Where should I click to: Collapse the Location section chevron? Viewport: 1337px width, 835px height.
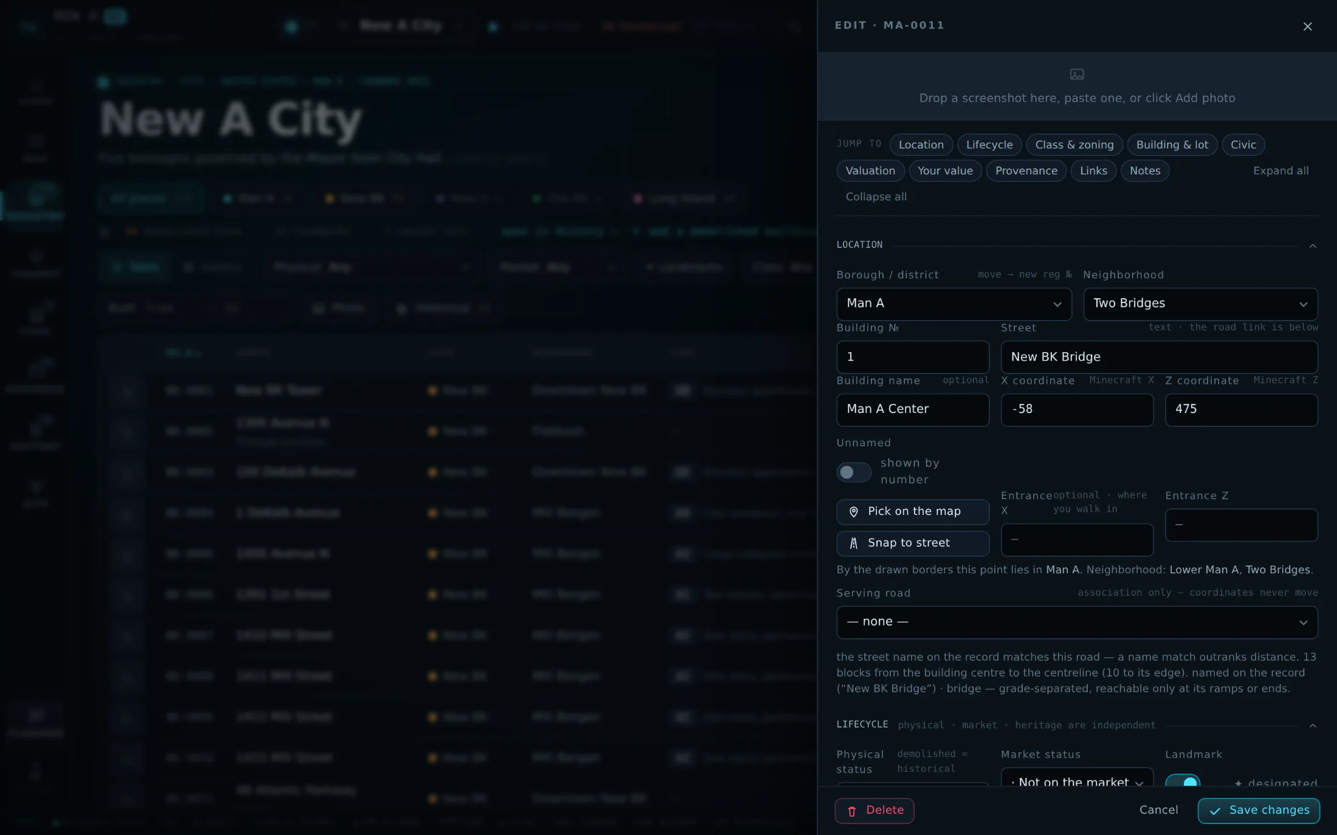[x=1312, y=246]
